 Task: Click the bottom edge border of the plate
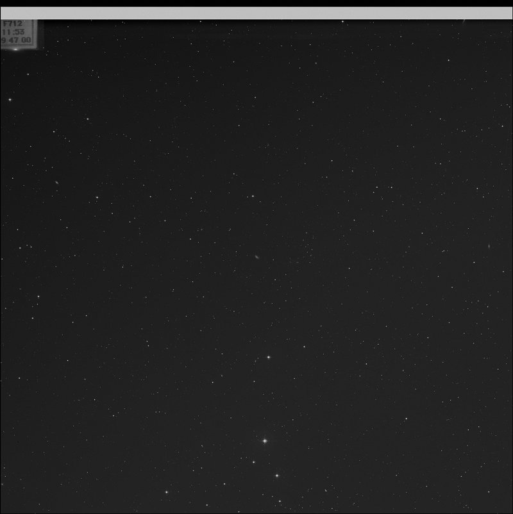click(x=256, y=510)
